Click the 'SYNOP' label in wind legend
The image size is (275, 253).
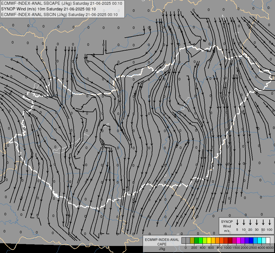click(227, 222)
